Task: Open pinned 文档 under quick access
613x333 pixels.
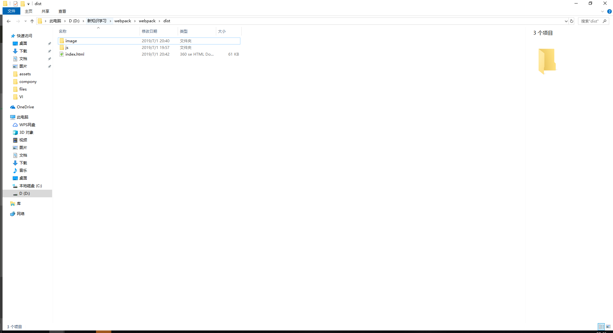Action: (23, 59)
